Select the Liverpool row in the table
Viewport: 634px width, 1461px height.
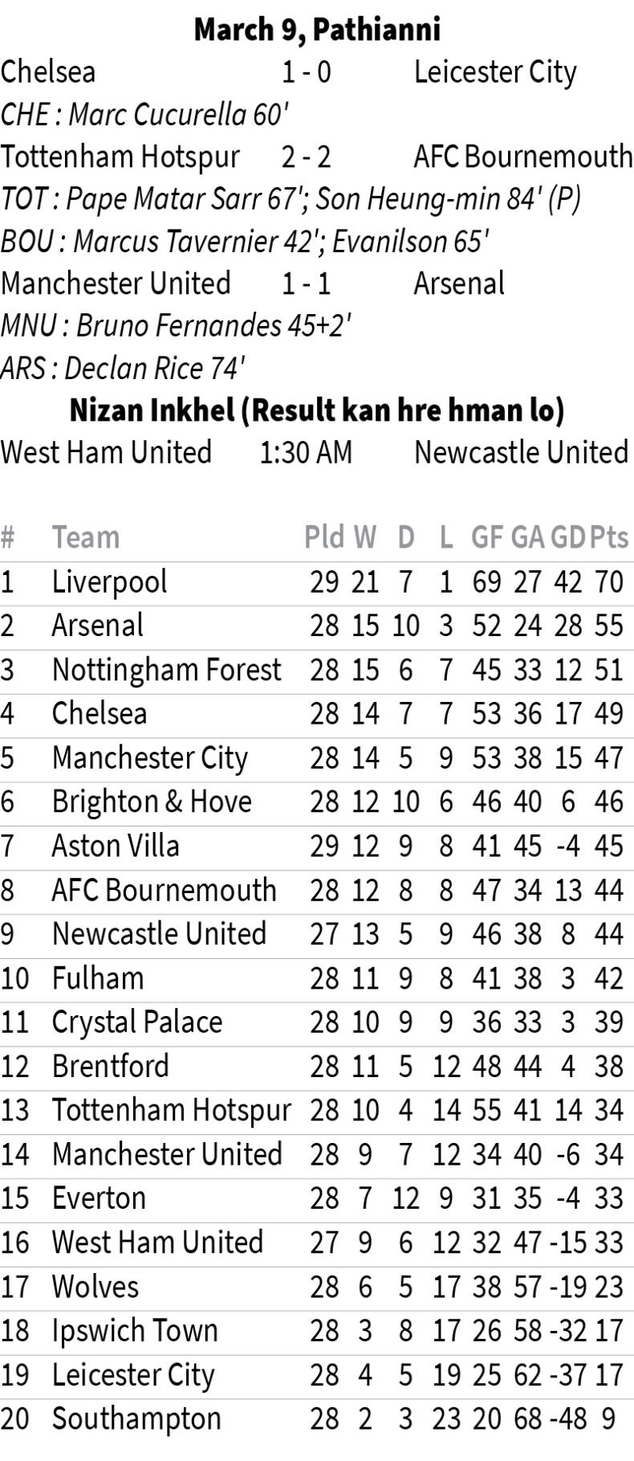pos(317,582)
